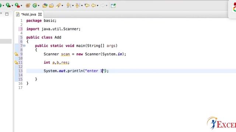Click the New Java Class icon
The height and width of the screenshot is (132, 236).
pyautogui.click(x=35, y=5)
